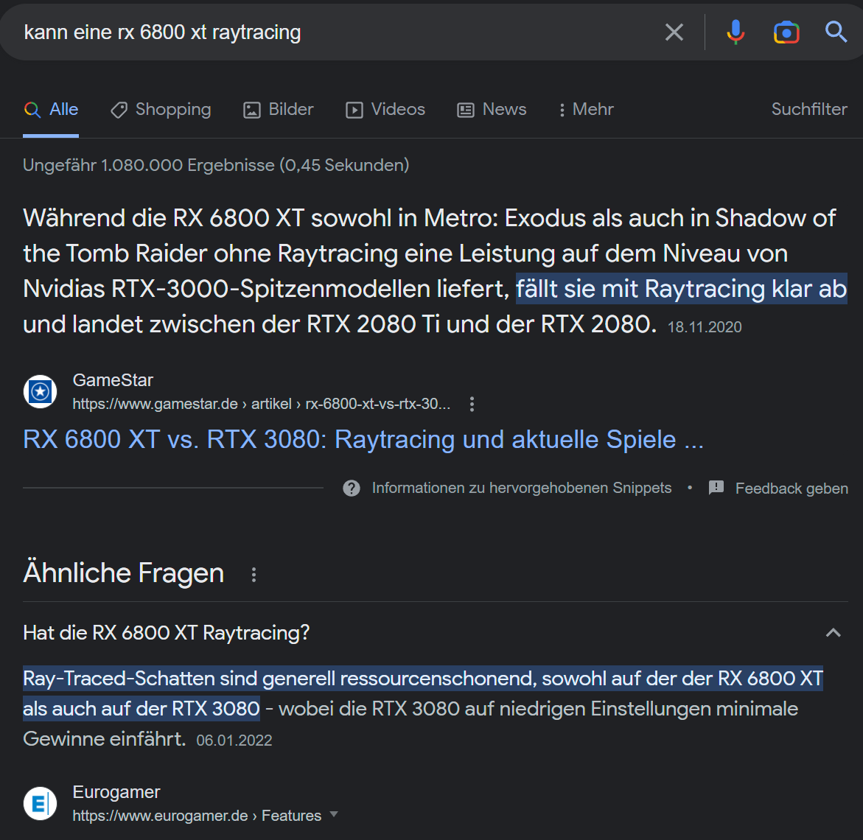Switch to the Shopping tab
863x840 pixels.
tap(161, 110)
